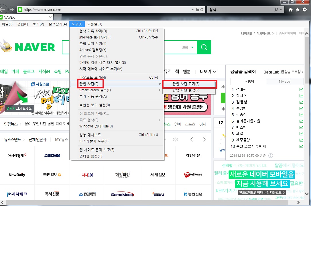Image resolution: width=311 pixels, height=256 pixels.
Task: Switch to the 11~20위 ranking tab
Action: point(285,81)
